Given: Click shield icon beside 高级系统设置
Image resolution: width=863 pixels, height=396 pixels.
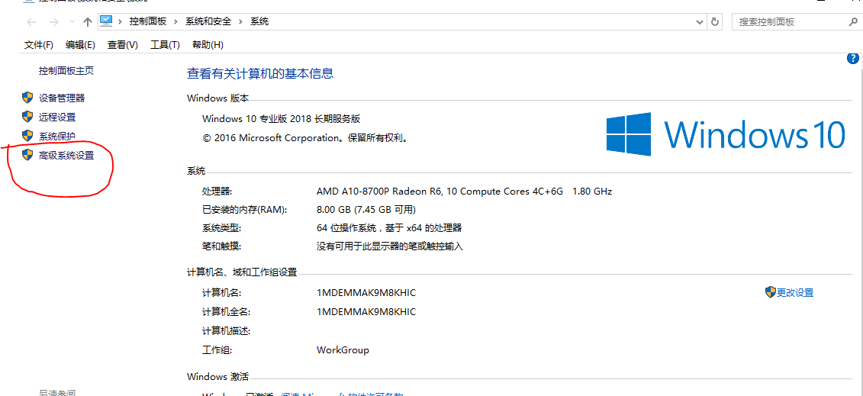Looking at the screenshot, I should pyautogui.click(x=27, y=155).
